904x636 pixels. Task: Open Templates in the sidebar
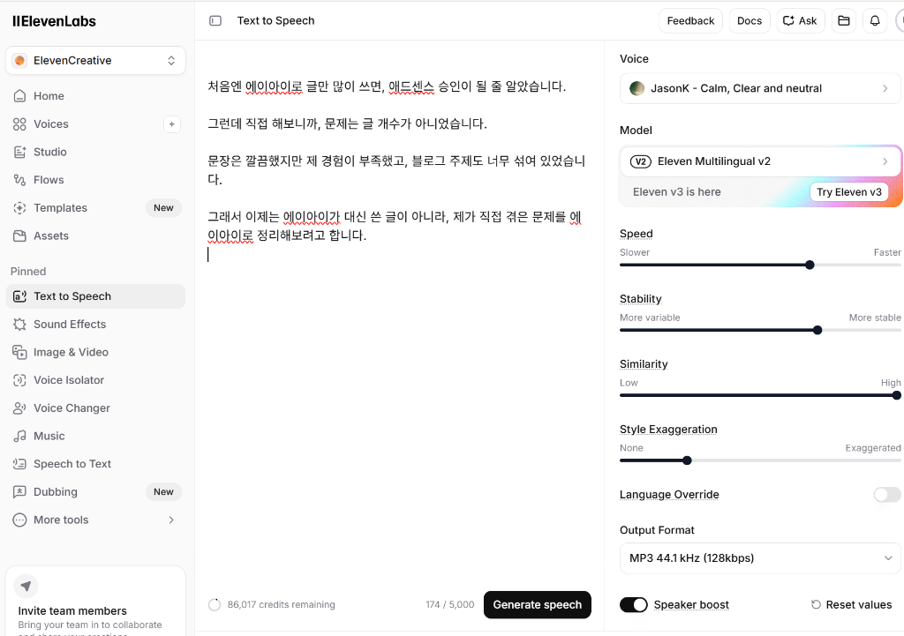95,208
